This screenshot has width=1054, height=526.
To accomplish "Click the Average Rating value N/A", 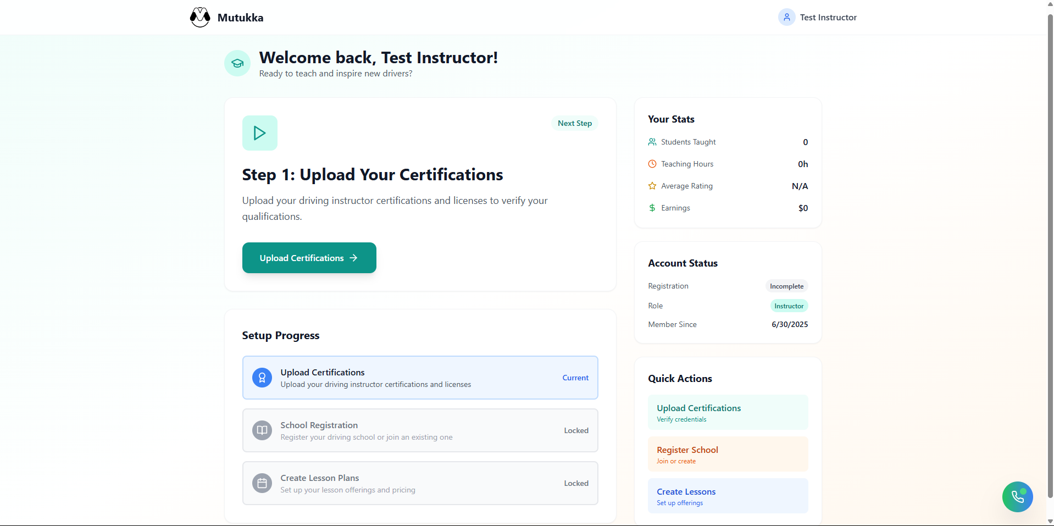I will tap(800, 186).
